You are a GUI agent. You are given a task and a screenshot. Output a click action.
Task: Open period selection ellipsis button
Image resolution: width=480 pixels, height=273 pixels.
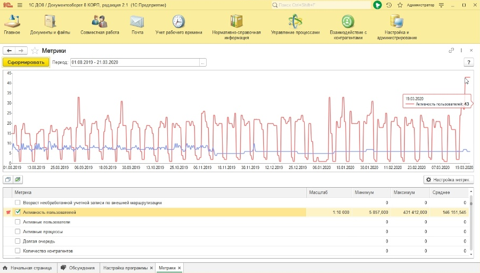(202, 62)
